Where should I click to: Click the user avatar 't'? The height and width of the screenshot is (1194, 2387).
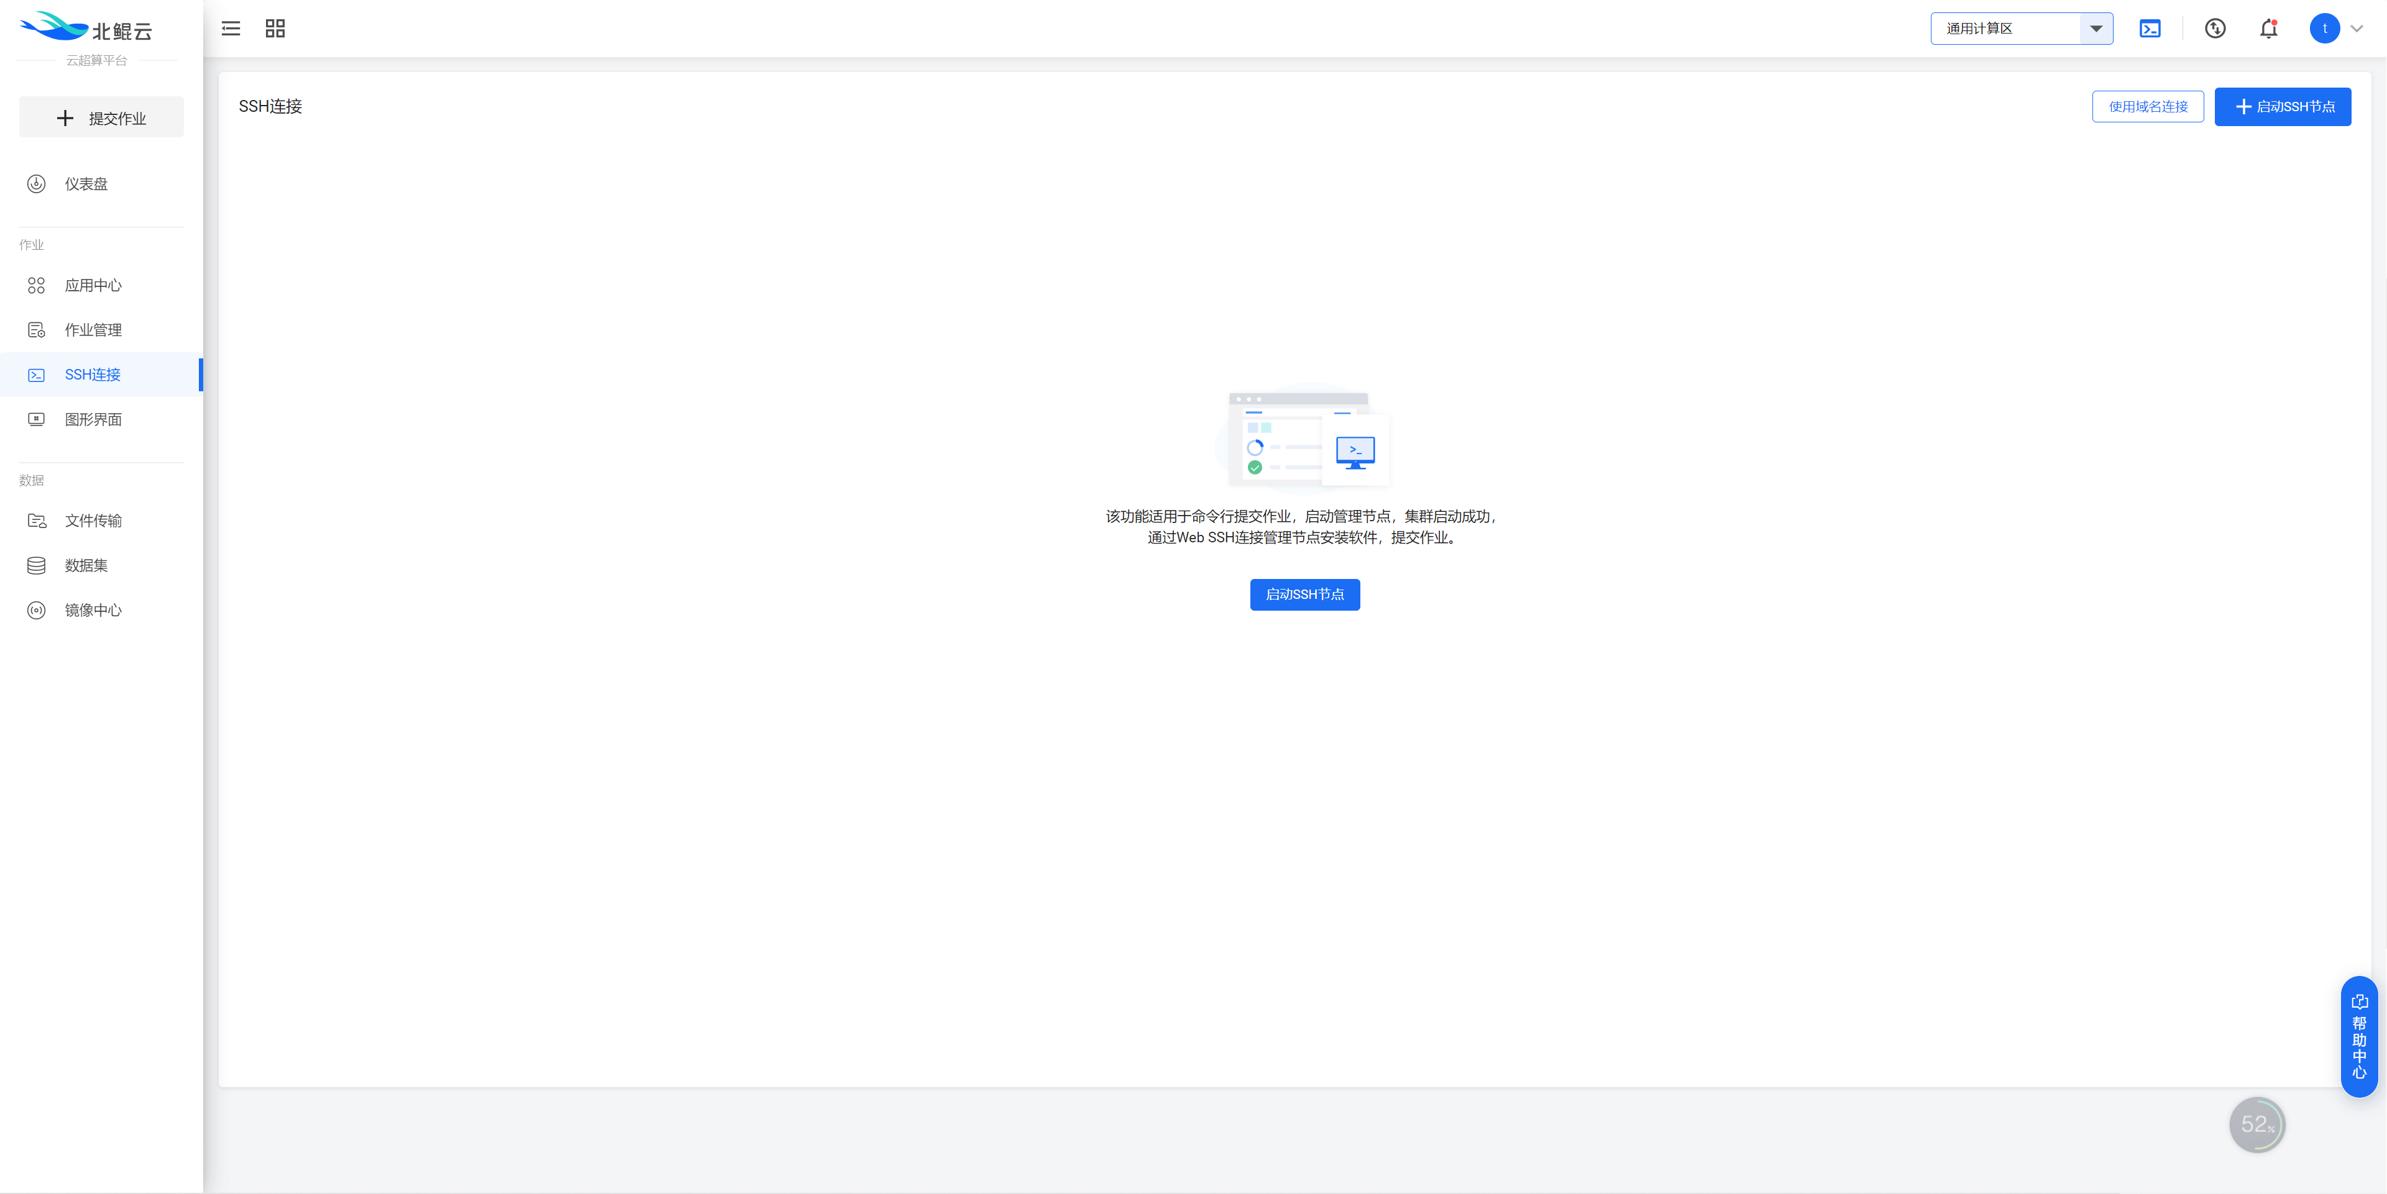(2324, 29)
